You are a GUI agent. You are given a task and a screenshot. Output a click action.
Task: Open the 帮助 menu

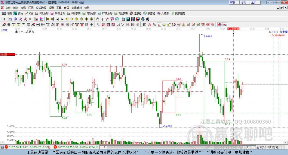pos(87,8)
